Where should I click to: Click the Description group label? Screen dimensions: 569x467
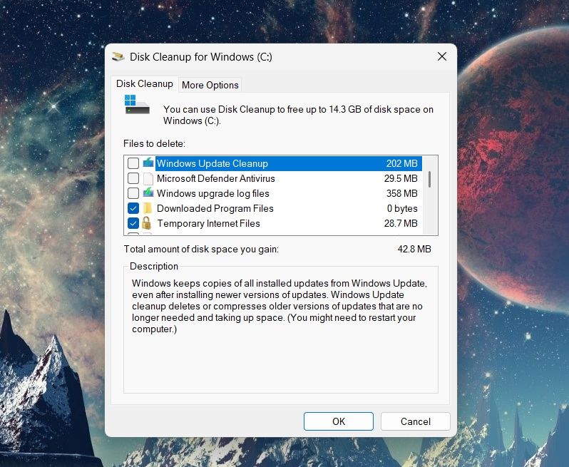(154, 267)
